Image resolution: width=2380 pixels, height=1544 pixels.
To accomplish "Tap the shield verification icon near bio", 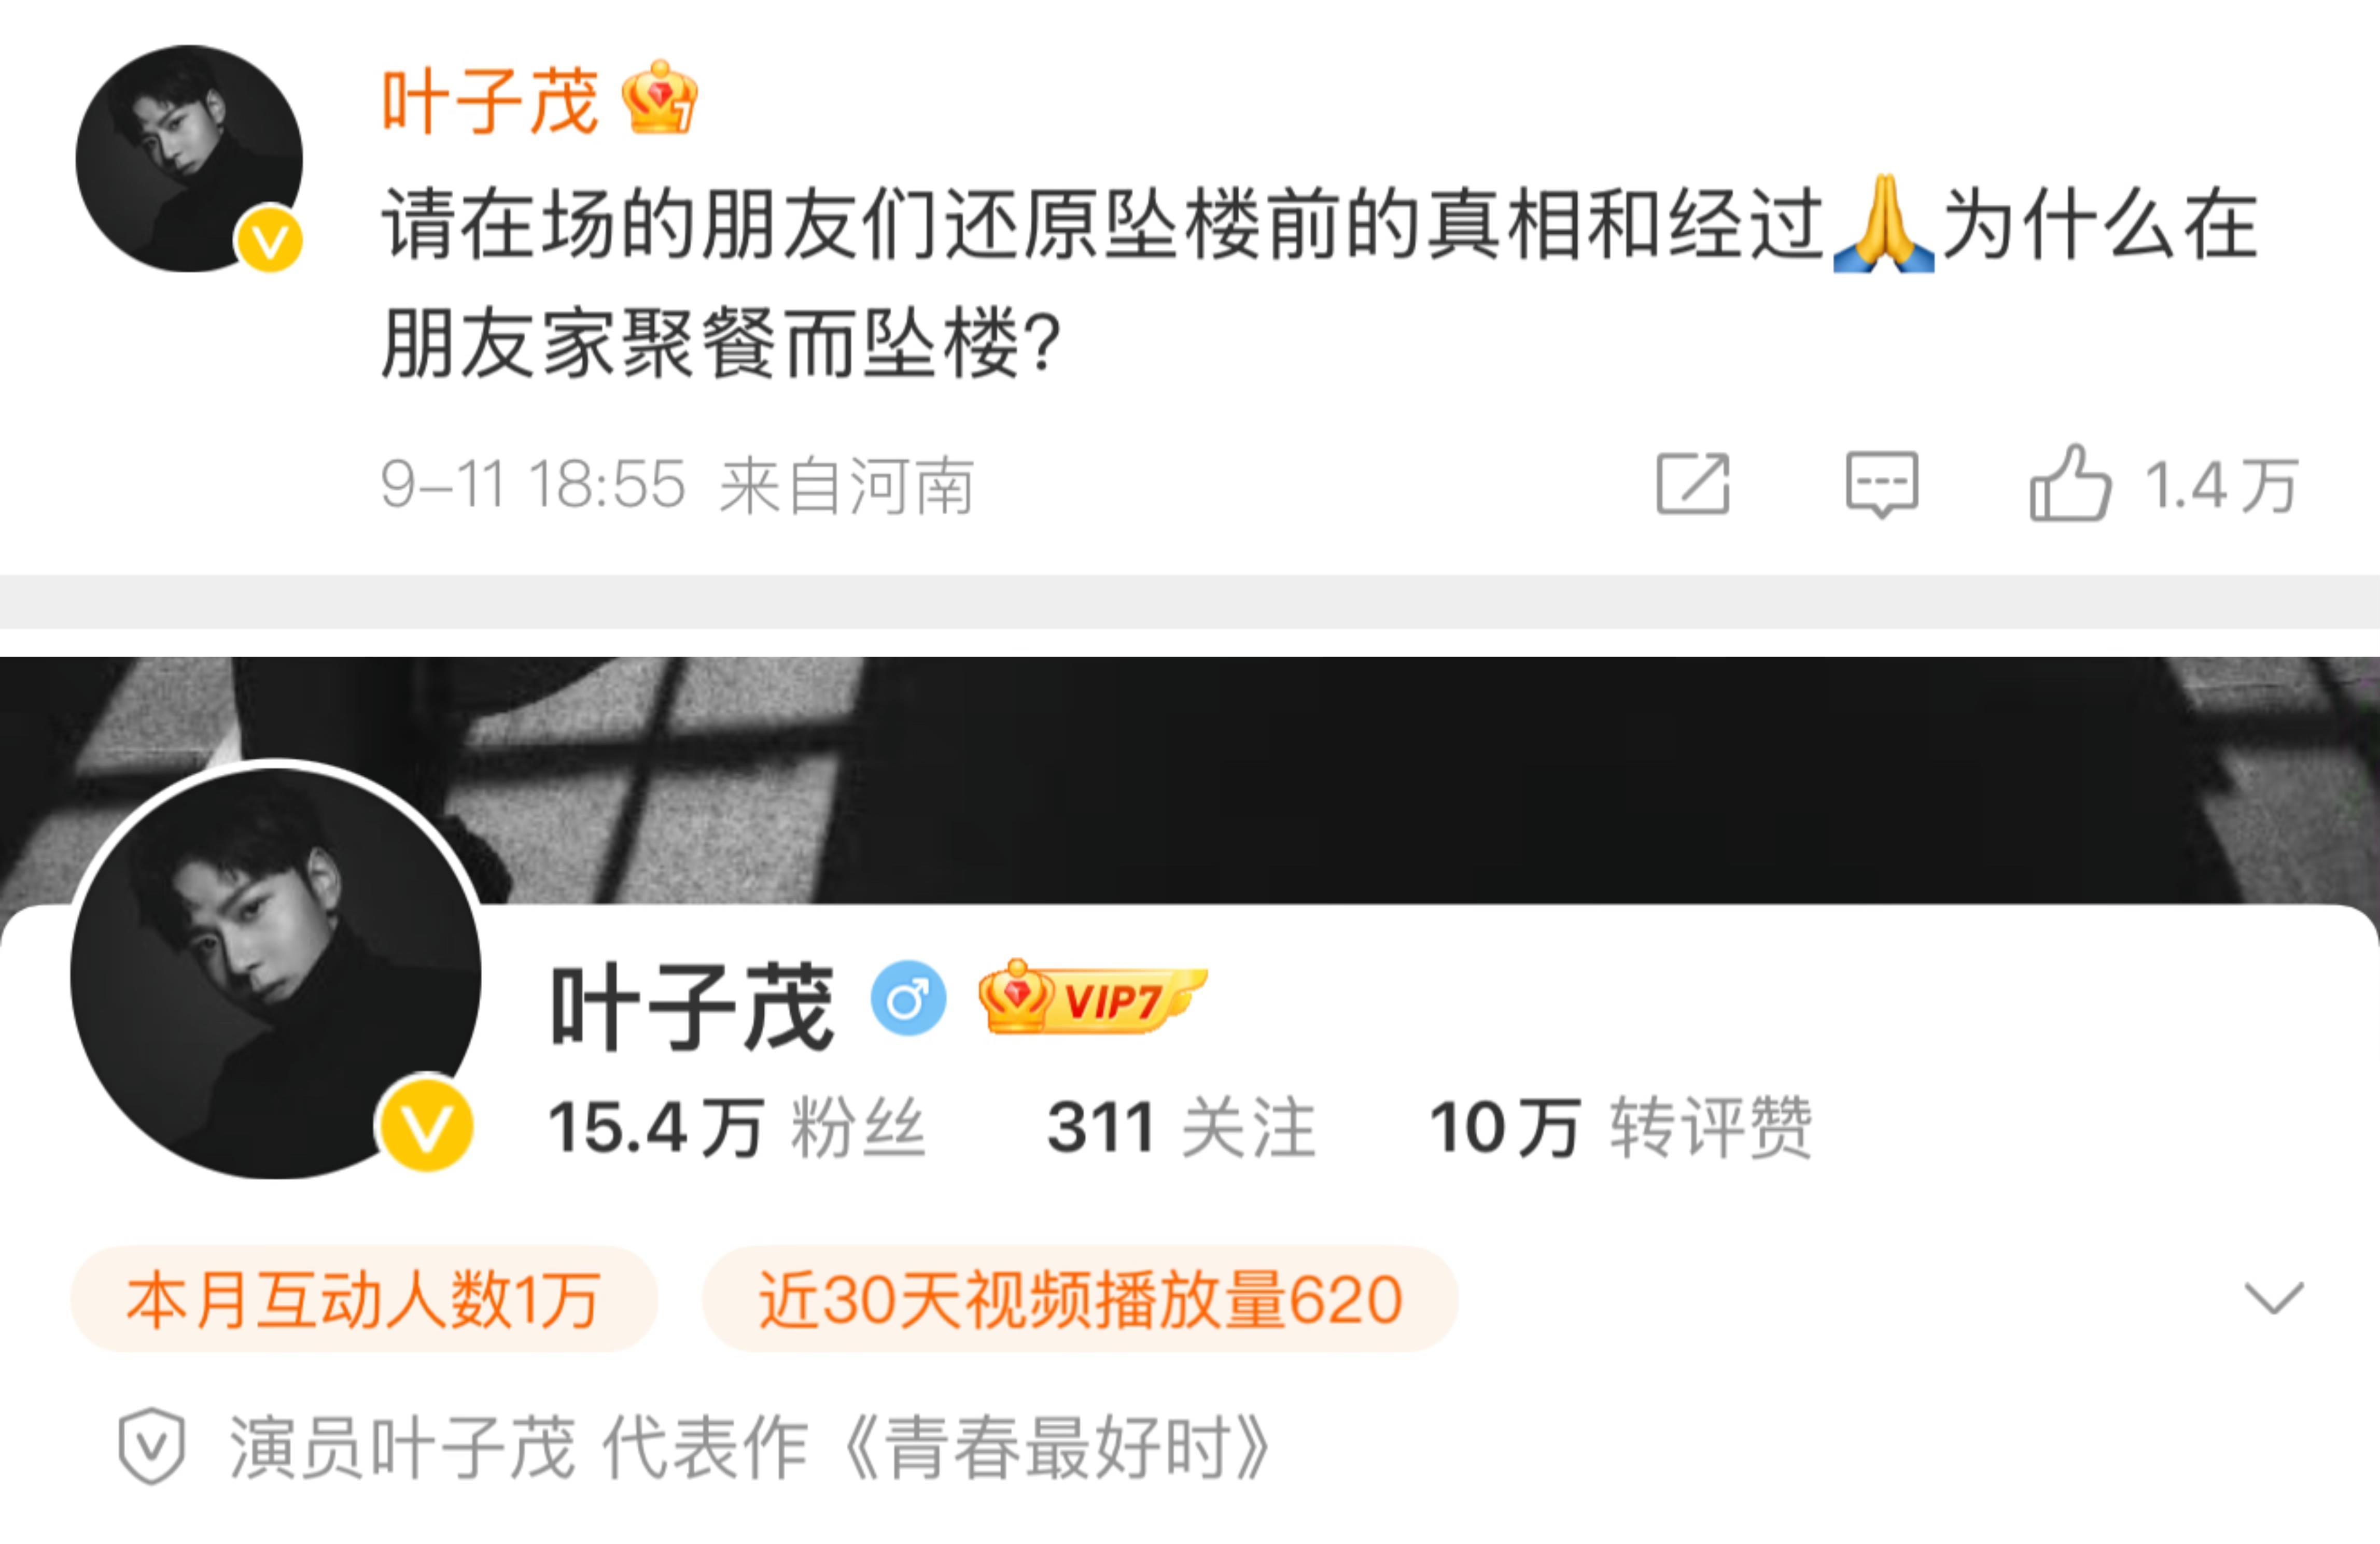I will pyautogui.click(x=151, y=1446).
